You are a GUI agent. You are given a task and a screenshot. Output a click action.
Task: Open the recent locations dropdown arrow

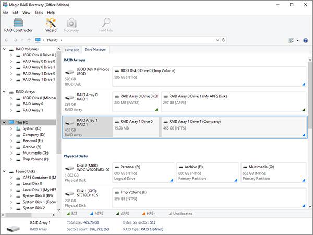(22, 40)
